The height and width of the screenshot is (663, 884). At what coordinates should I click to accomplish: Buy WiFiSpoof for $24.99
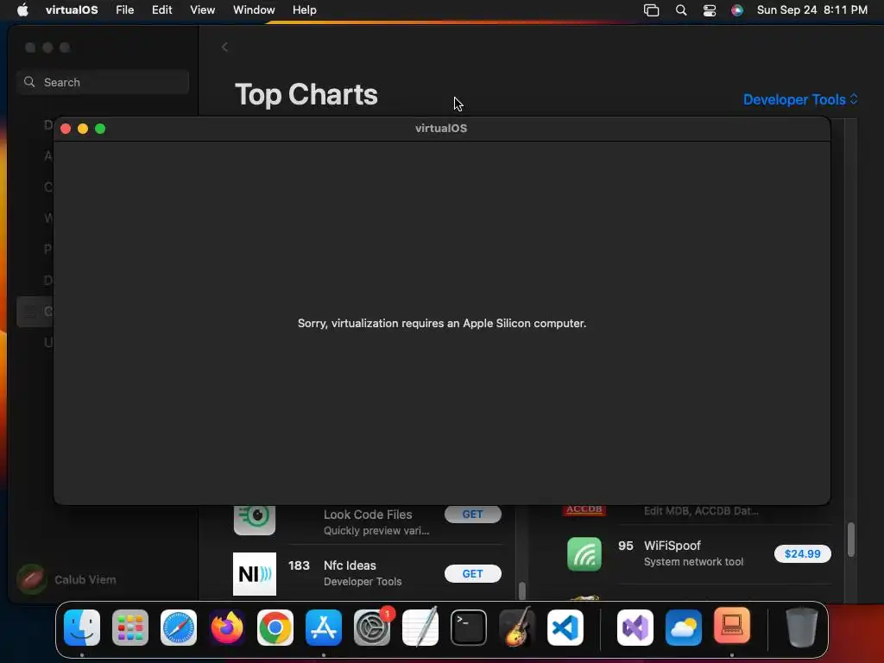(x=802, y=553)
